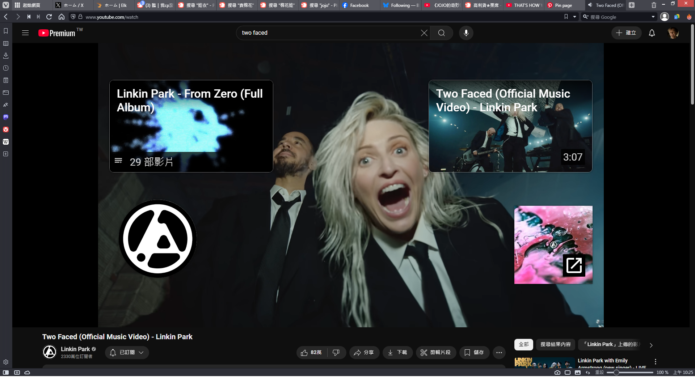Viewport: 695px width, 379px height.
Task: Open the Bookmarks panel in sidebar
Action: tap(6, 31)
